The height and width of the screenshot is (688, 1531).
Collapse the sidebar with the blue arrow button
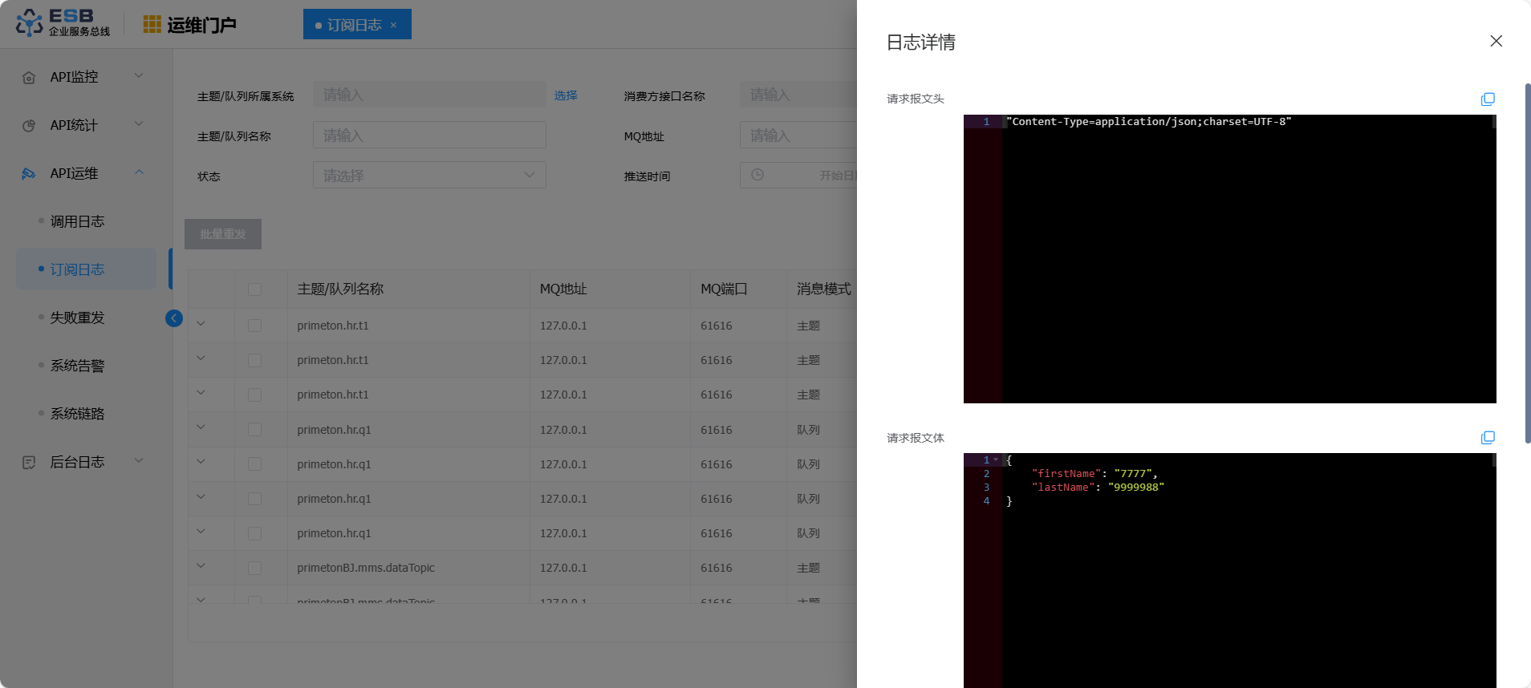[173, 318]
